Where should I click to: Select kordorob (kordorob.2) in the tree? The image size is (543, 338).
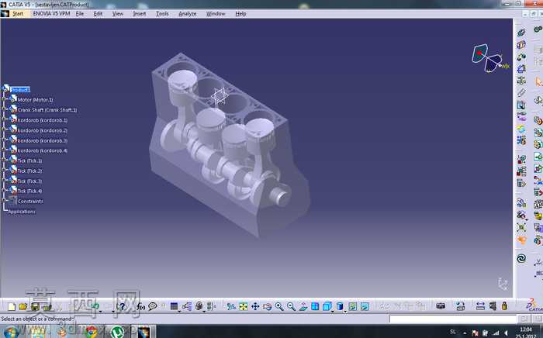43,130
